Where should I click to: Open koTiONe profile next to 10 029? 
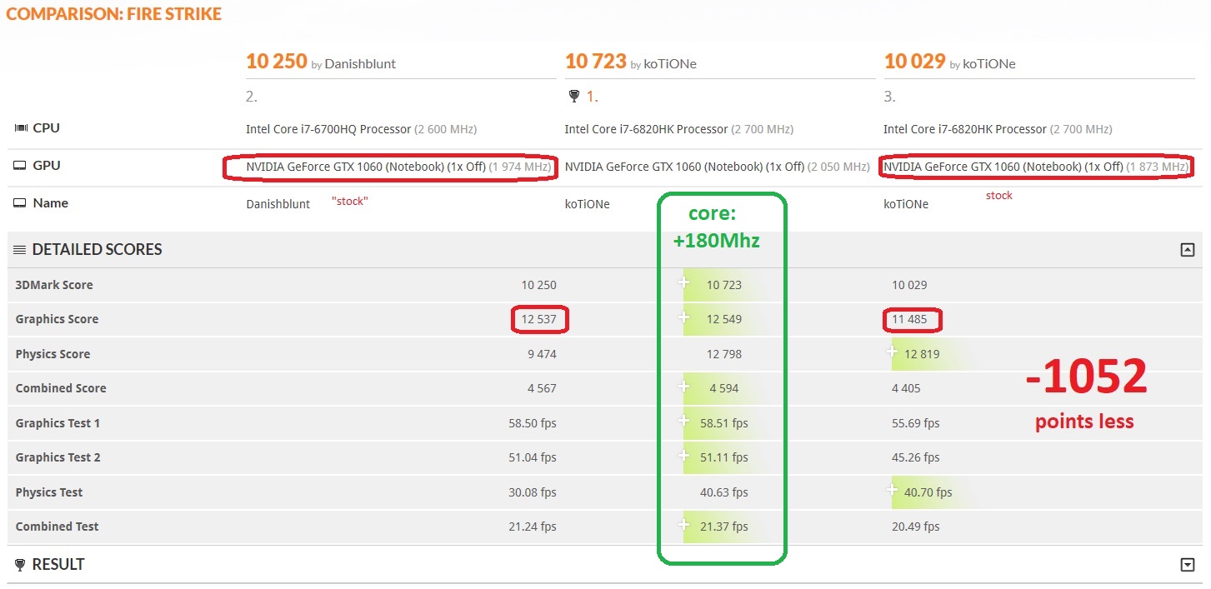989,64
